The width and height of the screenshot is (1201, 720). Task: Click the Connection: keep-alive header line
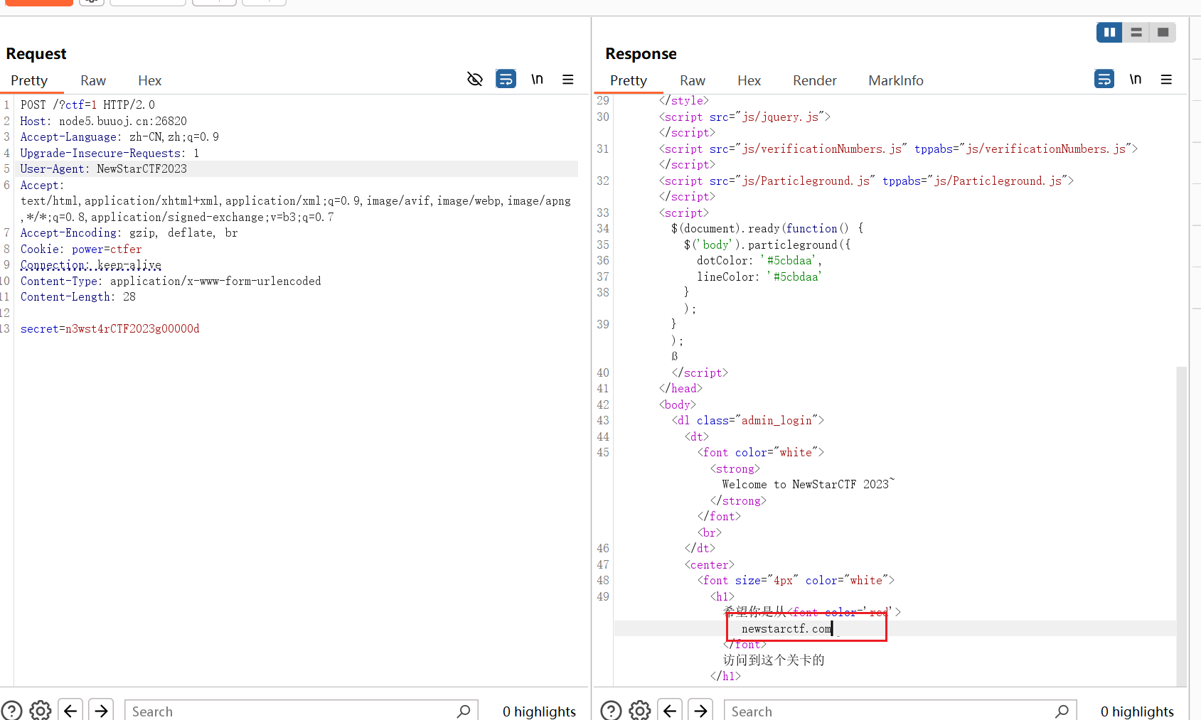91,264
